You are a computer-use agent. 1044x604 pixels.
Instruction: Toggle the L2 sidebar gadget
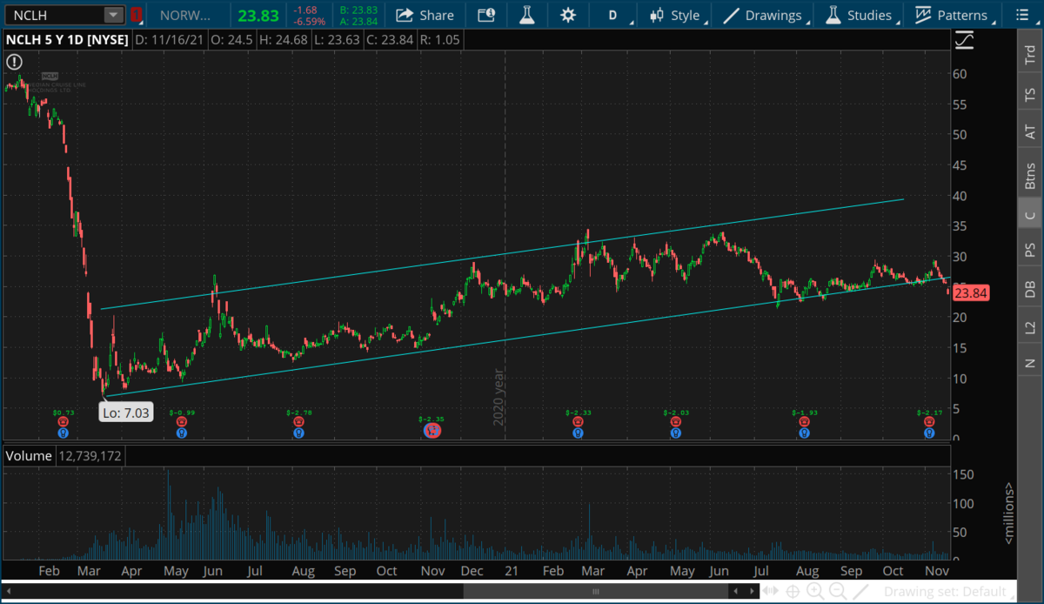click(x=1030, y=327)
